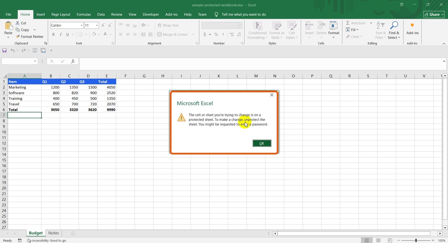448x243 pixels.
Task: Toggle Underline formatting
Action: [x=68, y=34]
